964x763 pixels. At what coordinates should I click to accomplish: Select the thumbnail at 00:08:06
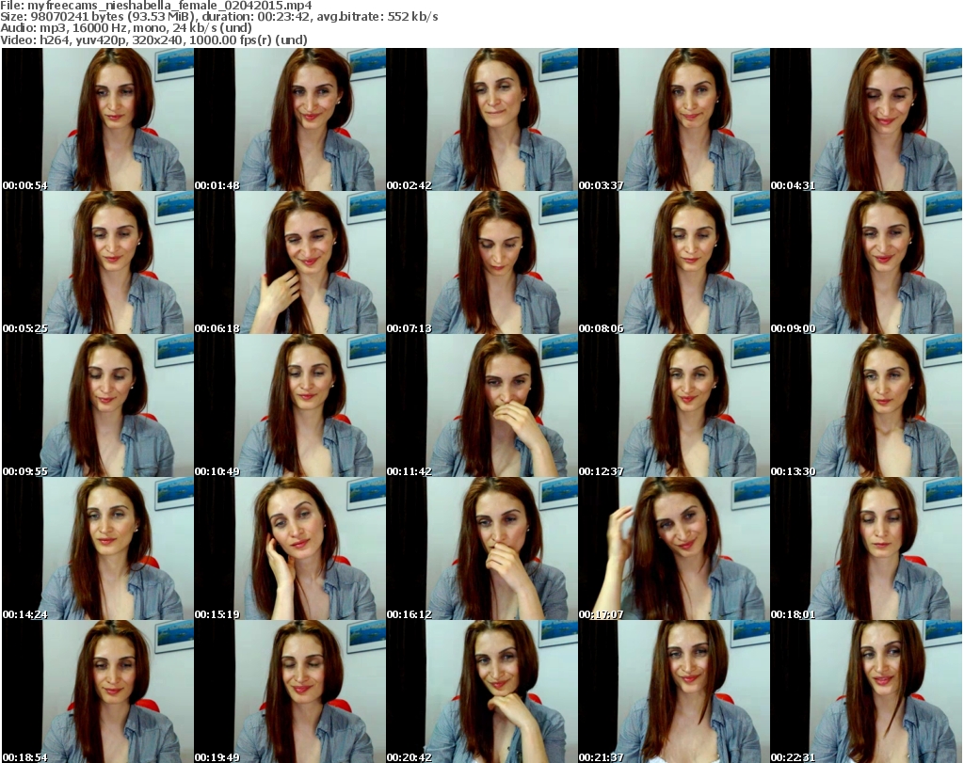coord(674,262)
